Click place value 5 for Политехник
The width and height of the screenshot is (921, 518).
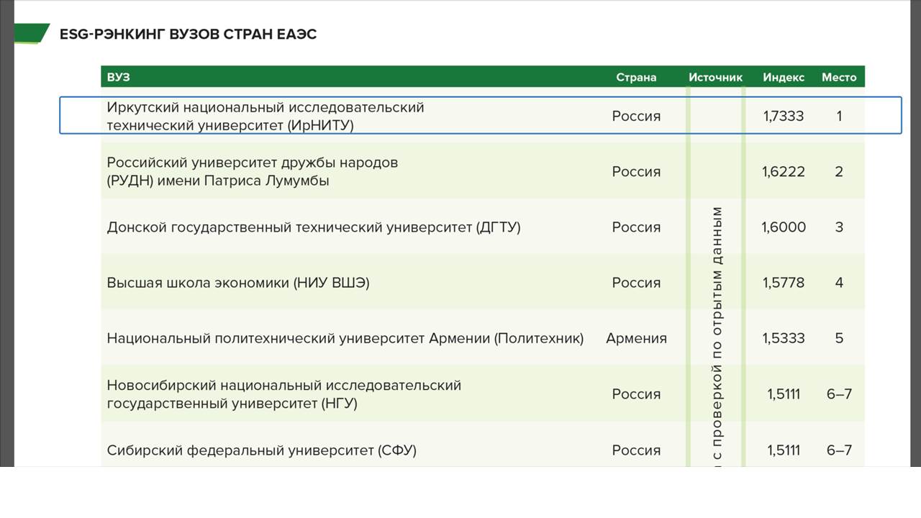click(839, 338)
